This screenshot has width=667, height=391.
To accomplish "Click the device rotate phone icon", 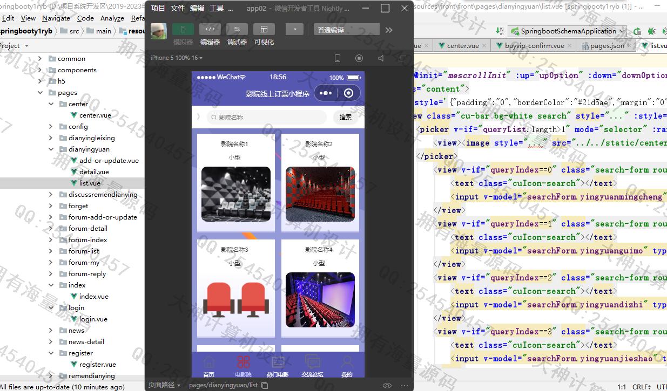I will (338, 58).
